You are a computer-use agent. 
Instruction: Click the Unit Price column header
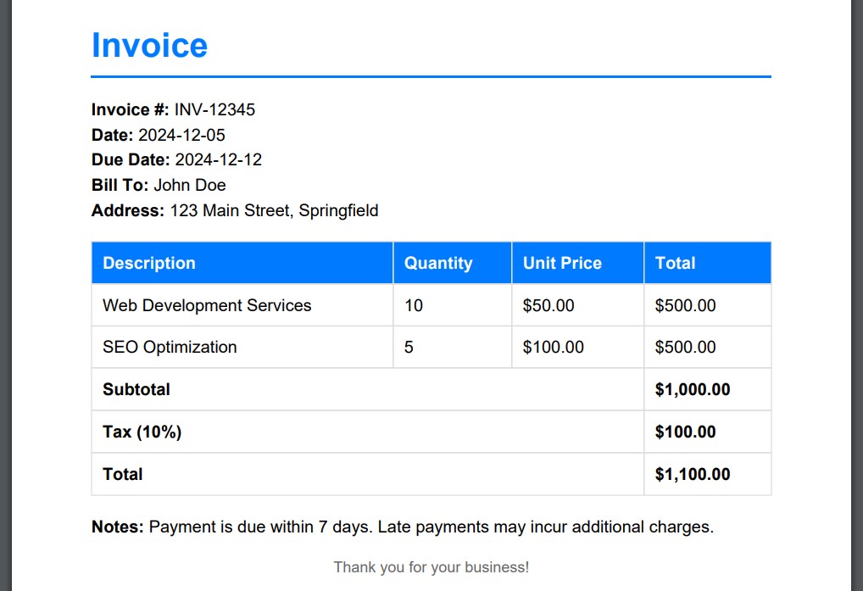(x=578, y=263)
